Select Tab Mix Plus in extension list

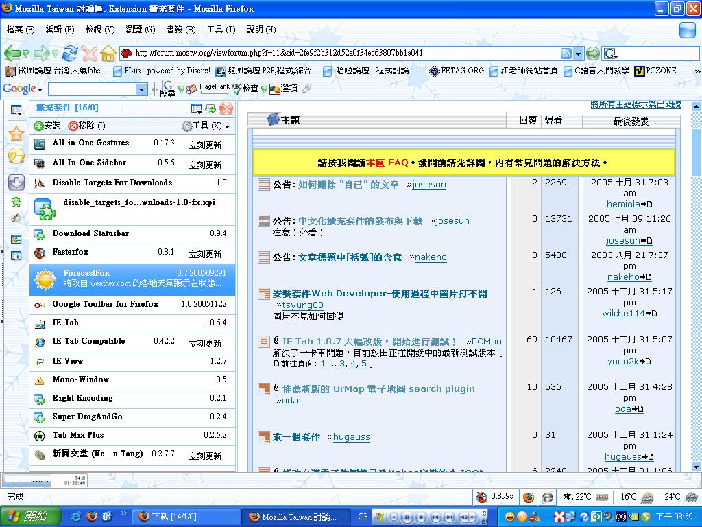tap(78, 435)
